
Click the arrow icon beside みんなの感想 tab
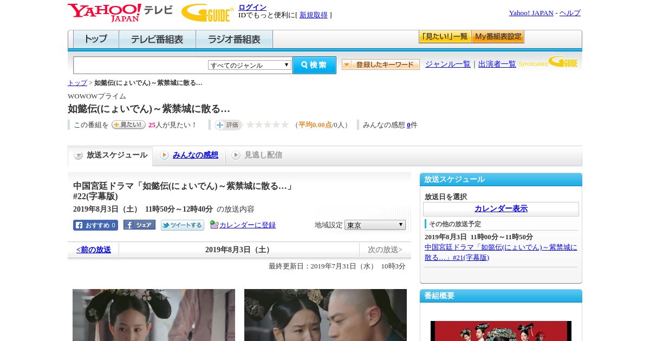[x=164, y=155]
